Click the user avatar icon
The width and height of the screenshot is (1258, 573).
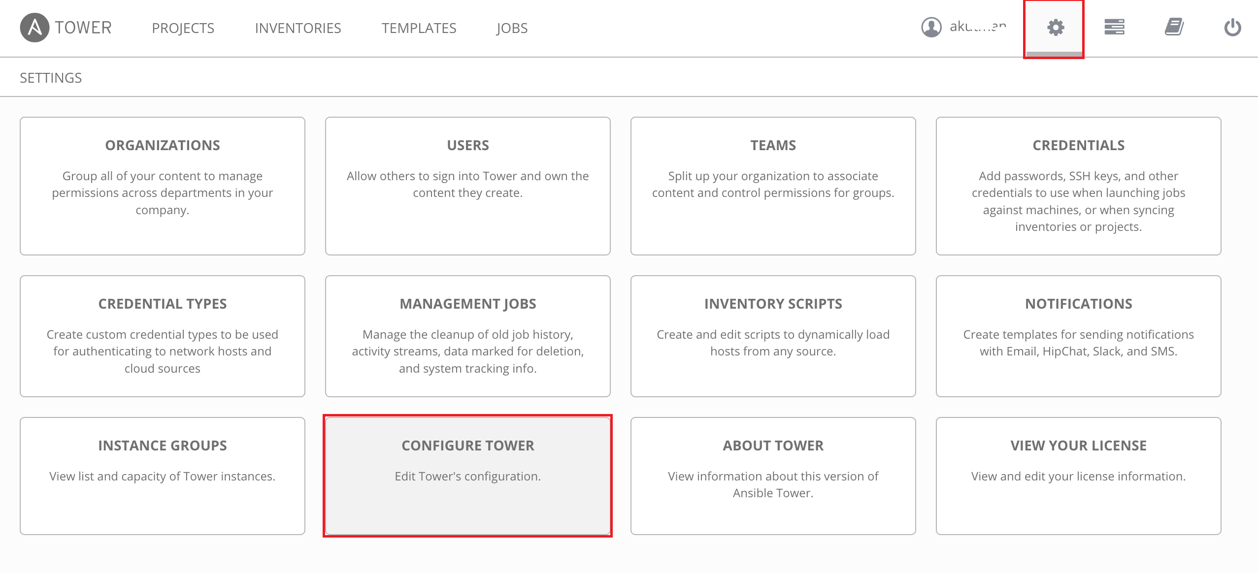(x=931, y=27)
